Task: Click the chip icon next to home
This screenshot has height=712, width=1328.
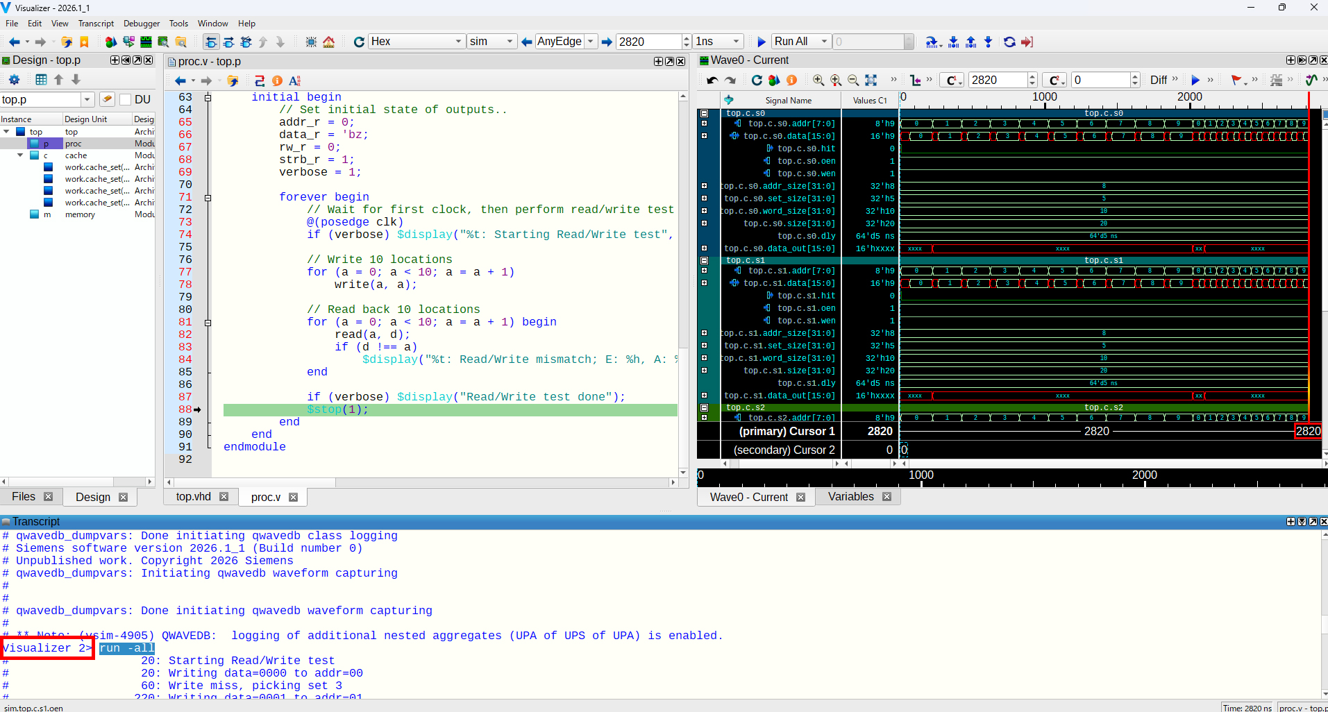Action: [311, 42]
